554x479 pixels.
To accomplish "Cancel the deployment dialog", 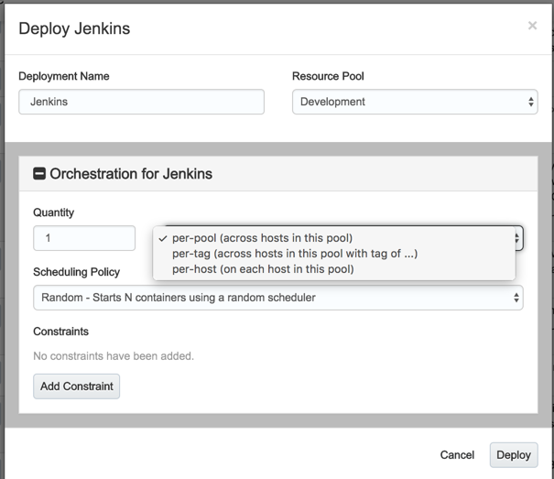I will [x=457, y=455].
